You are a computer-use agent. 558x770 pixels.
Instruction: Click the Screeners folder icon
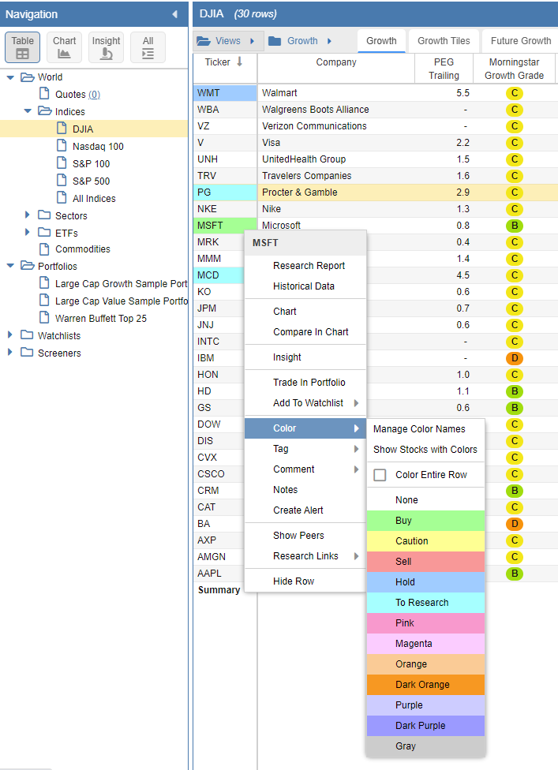[27, 352]
